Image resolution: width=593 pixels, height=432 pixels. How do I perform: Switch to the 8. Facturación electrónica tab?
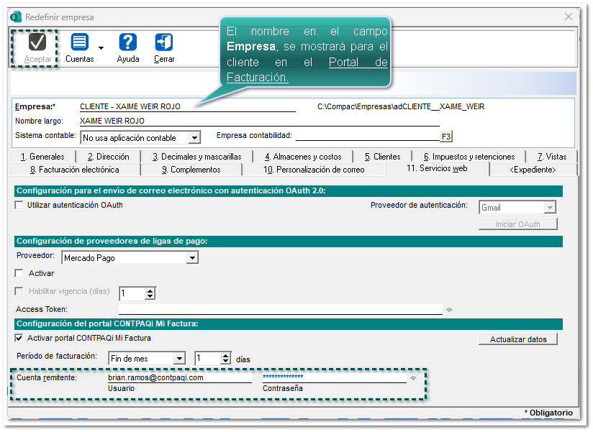74,170
